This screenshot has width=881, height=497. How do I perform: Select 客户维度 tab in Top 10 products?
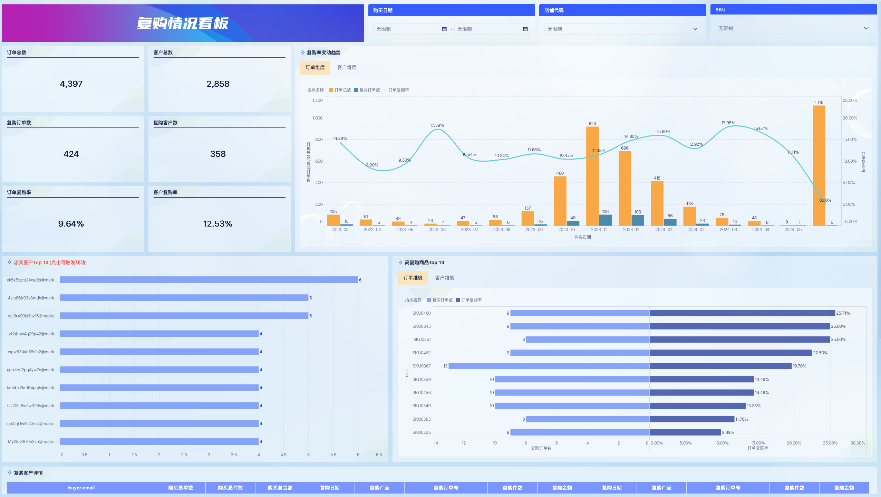pos(444,278)
